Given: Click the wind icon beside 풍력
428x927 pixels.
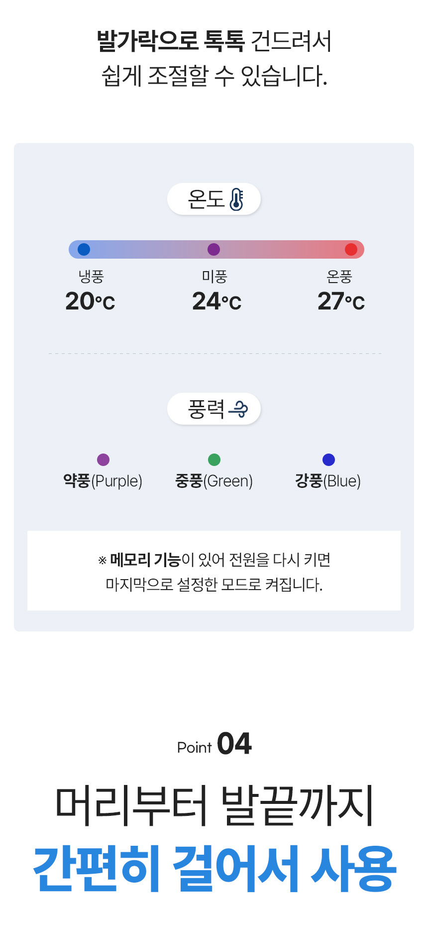Looking at the screenshot, I should tap(238, 409).
